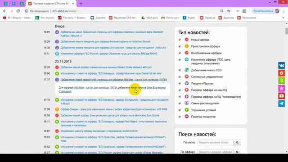
Task: Click the address bar URL m1-shop.ru/news/
Action: click(64, 11)
